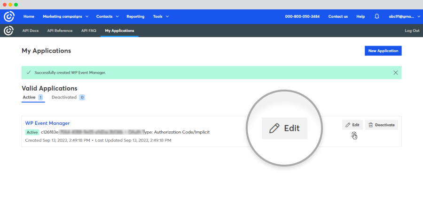Open the WP Event Manager application link
423x197 pixels.
click(x=47, y=123)
